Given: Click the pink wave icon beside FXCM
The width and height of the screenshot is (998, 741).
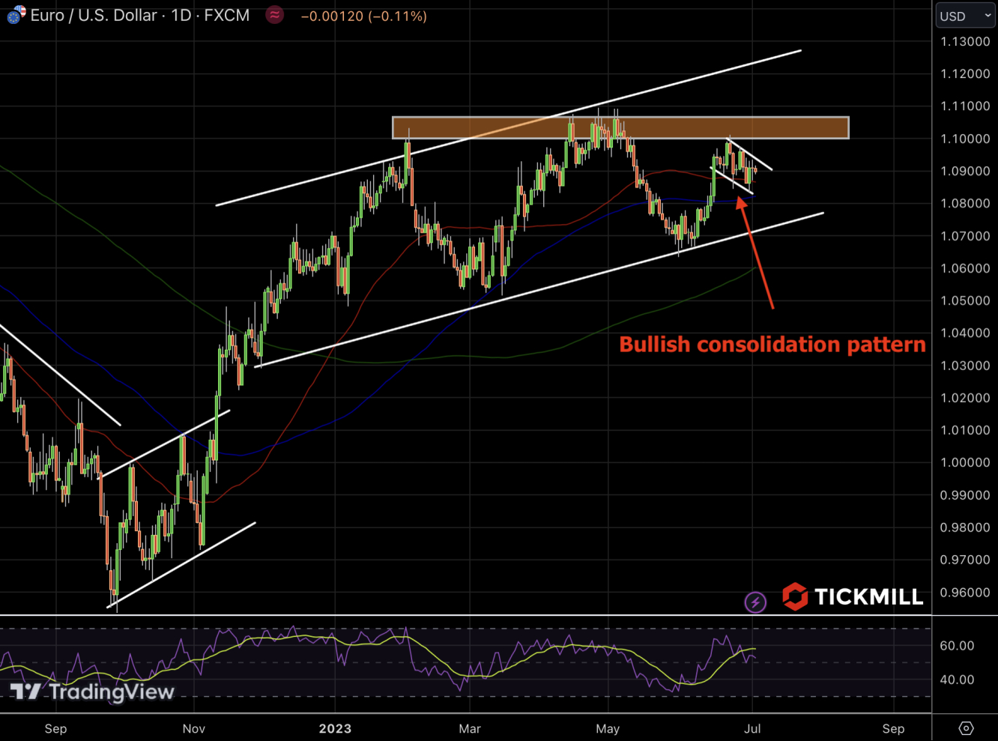Looking at the screenshot, I should (275, 15).
